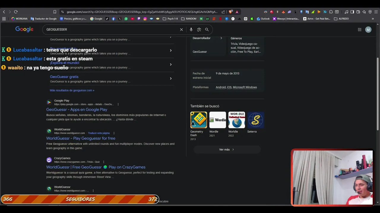
Task: Submit search with magnifying glass icon
Action: click(x=207, y=30)
